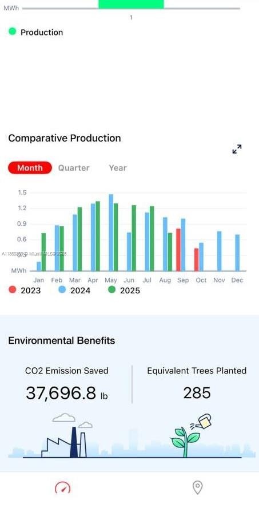
Task: Tap the CO2 Emission Saved value
Action: [x=66, y=393]
